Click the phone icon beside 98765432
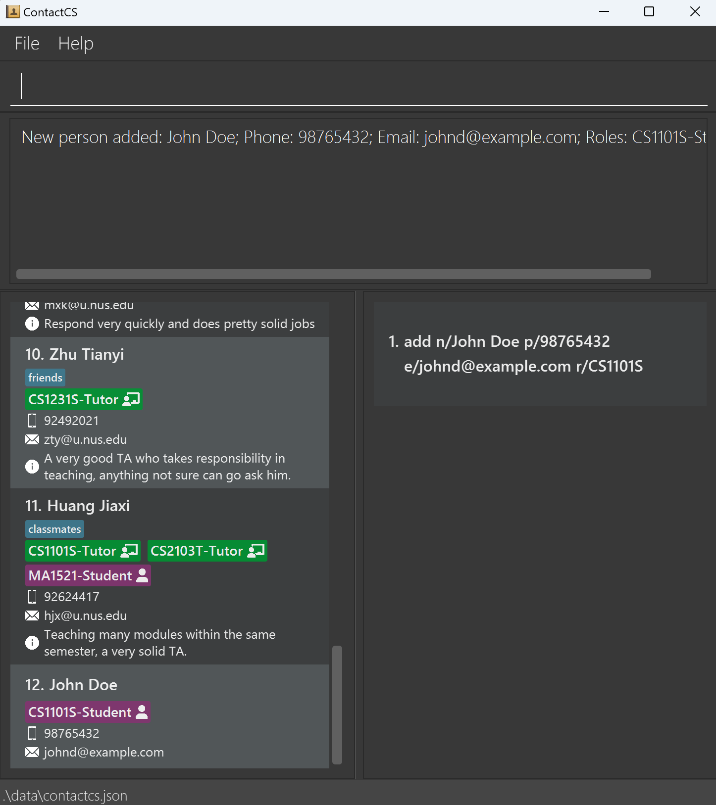This screenshot has width=716, height=805. tap(32, 733)
